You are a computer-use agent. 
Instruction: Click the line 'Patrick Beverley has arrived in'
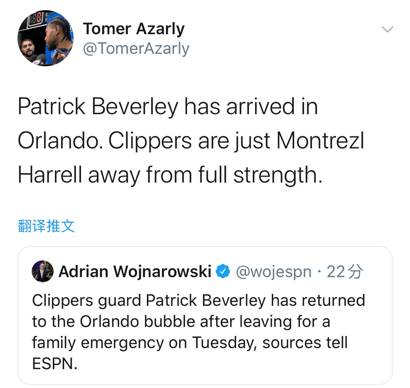pos(167,107)
